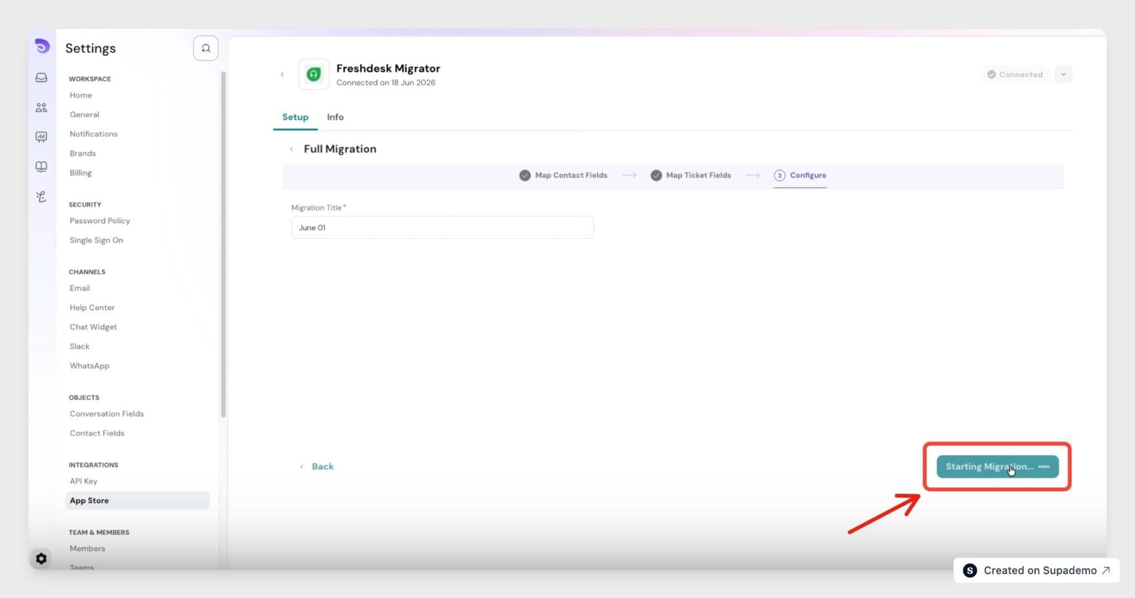The image size is (1135, 598).
Task: Click the Freshdesk Migrator app icon
Action: tap(314, 74)
